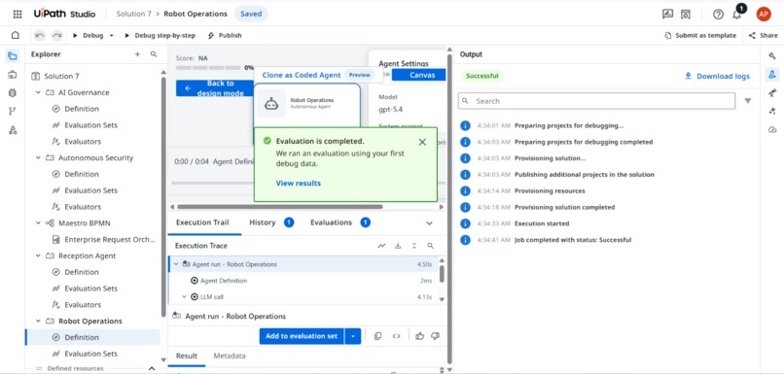Switch to the Execution Trail tab
784x374 pixels.
tap(202, 222)
